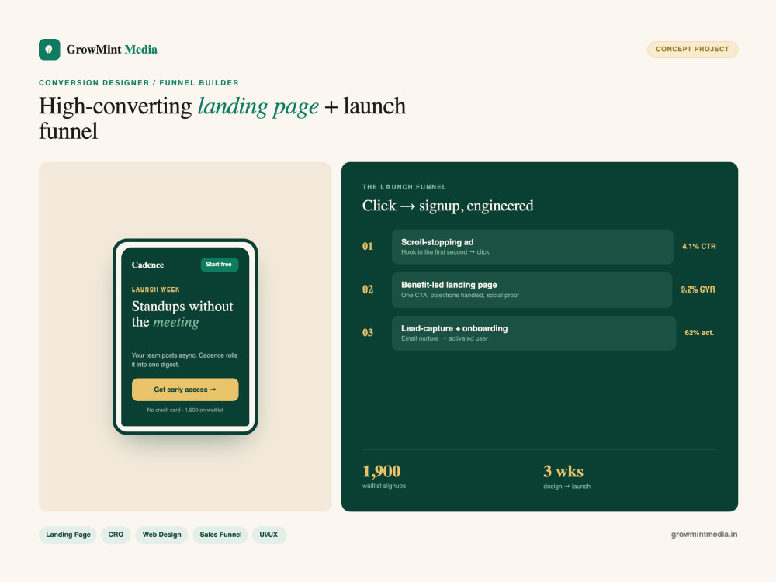Screen dimensions: 776x582
Task: Click the CRO tag
Action: coord(116,535)
